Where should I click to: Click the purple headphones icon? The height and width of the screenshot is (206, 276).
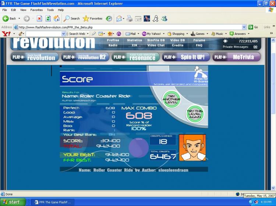(119, 34)
